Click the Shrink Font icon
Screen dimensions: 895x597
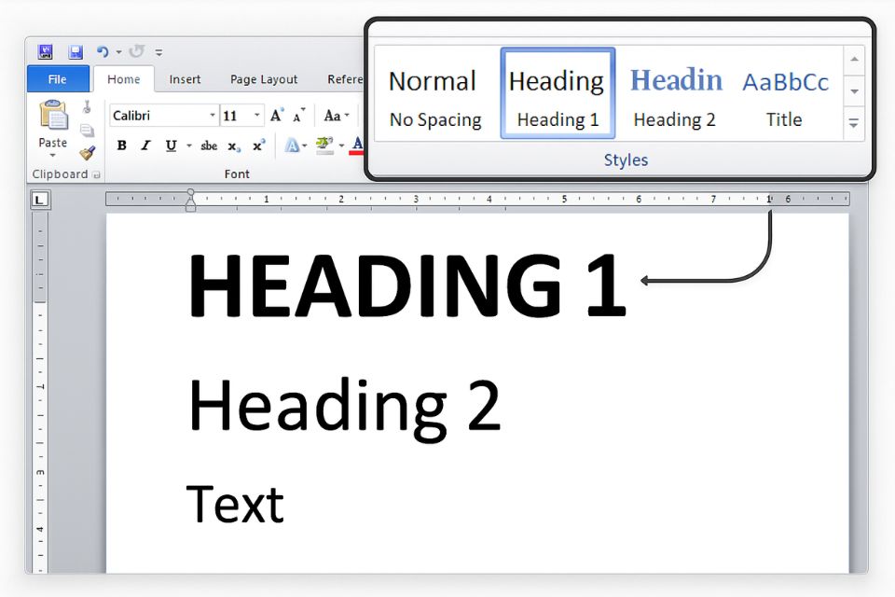coord(296,114)
